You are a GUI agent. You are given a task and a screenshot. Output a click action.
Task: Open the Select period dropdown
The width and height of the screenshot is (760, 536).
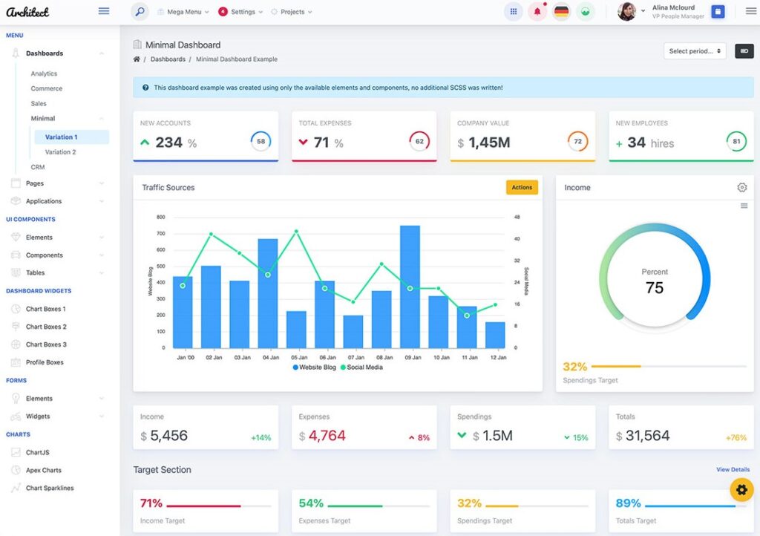point(695,51)
